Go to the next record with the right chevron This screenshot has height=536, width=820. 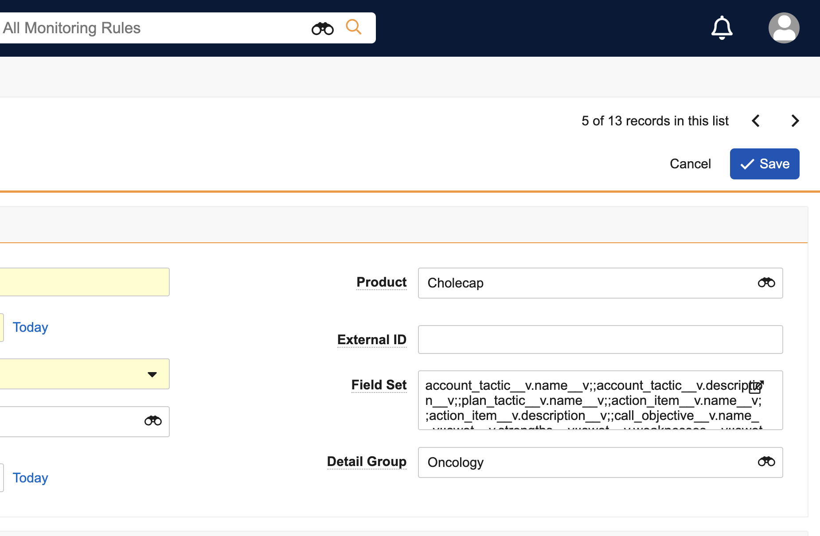pyautogui.click(x=795, y=121)
